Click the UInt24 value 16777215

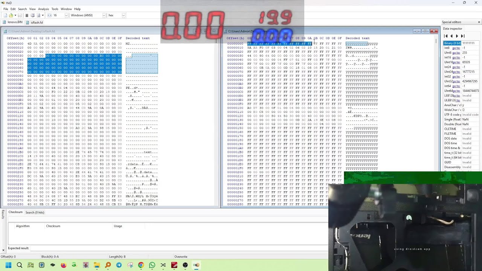(x=468, y=72)
